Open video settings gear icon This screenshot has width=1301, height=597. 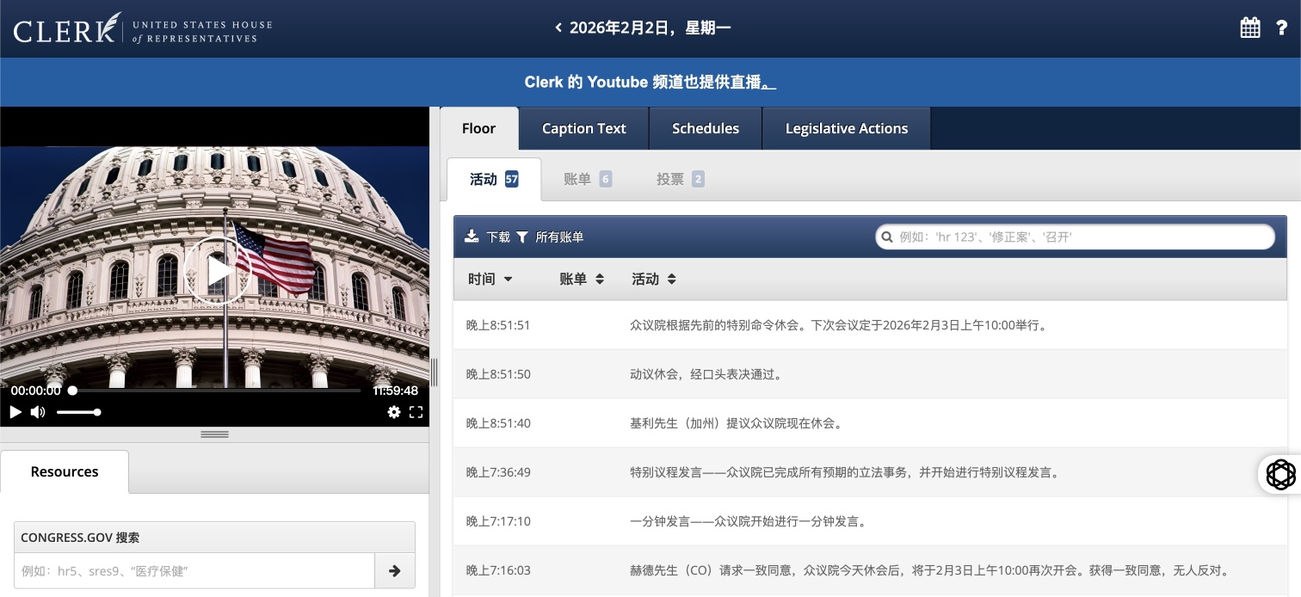coord(394,412)
